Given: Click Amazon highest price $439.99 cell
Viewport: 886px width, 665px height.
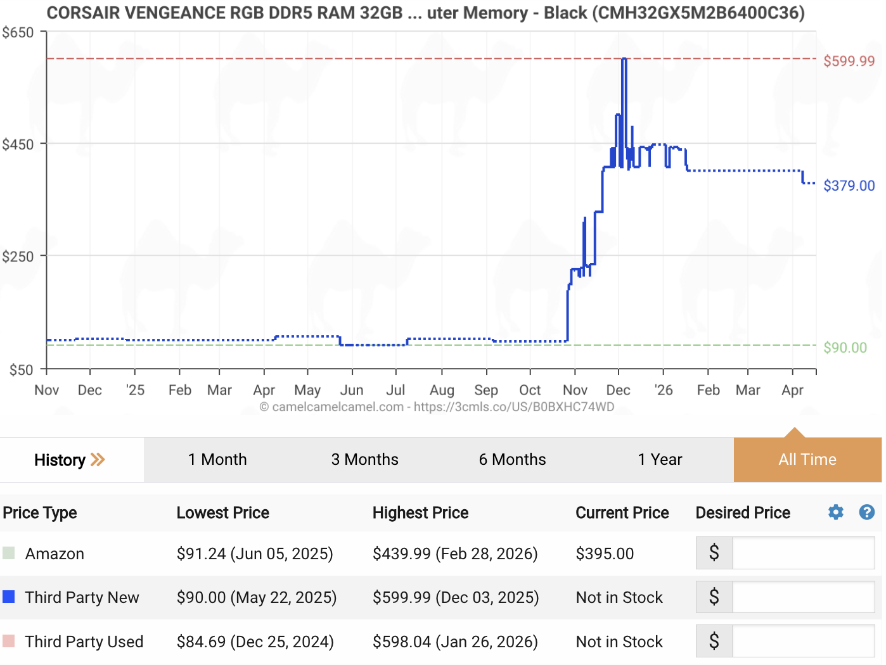Looking at the screenshot, I should [455, 554].
